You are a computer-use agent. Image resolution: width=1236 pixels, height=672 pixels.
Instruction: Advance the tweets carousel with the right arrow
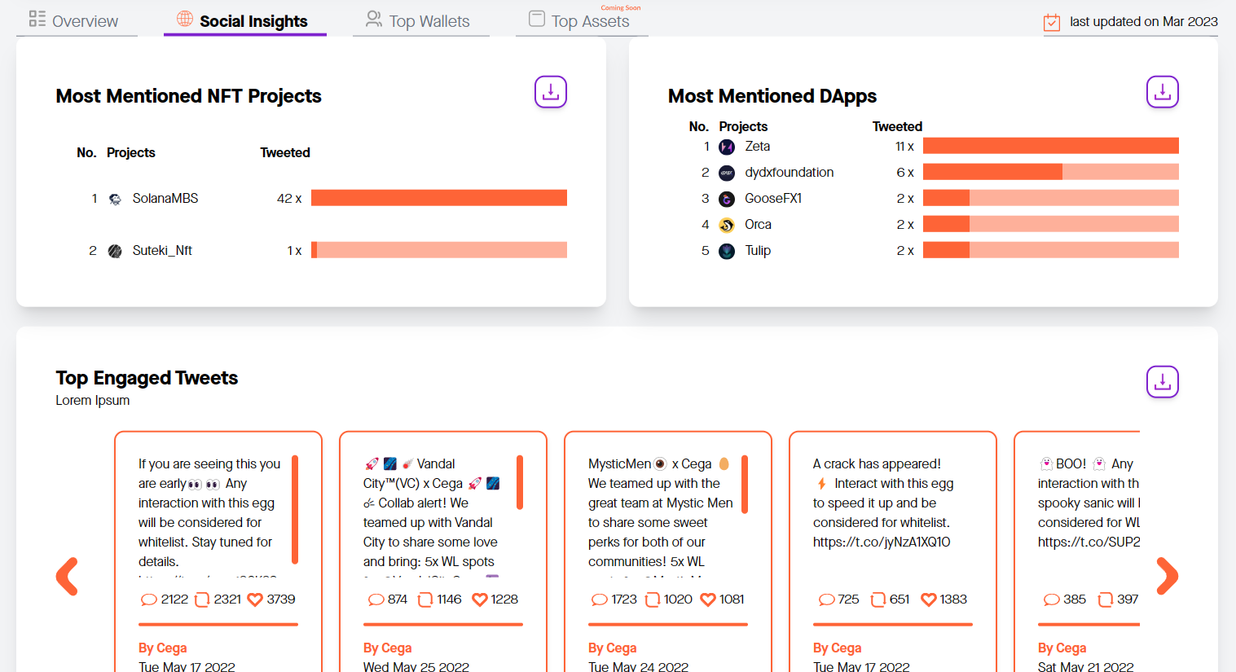pyautogui.click(x=1167, y=576)
